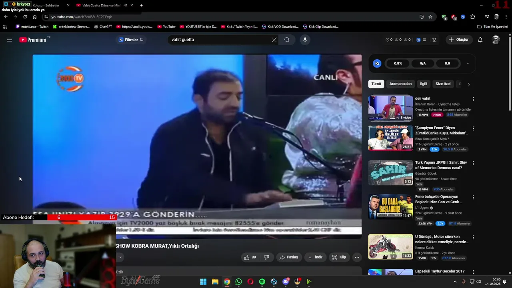Click the blue IQ badge in sidebar panel

pos(377,63)
